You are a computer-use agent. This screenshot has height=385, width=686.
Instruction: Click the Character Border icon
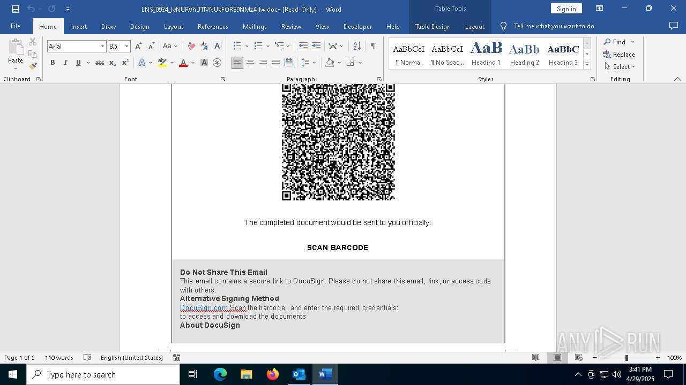[x=217, y=47]
